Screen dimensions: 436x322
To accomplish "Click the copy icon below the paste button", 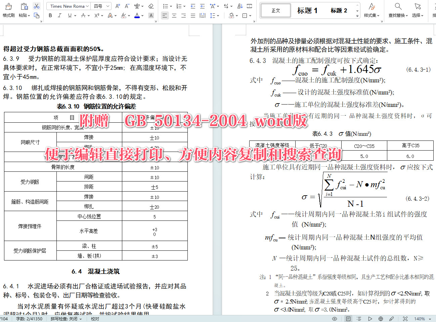I will tap(36, 15).
